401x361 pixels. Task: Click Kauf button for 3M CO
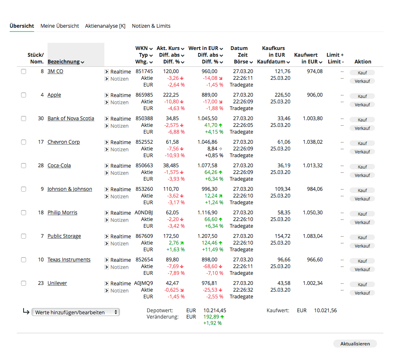(x=362, y=73)
